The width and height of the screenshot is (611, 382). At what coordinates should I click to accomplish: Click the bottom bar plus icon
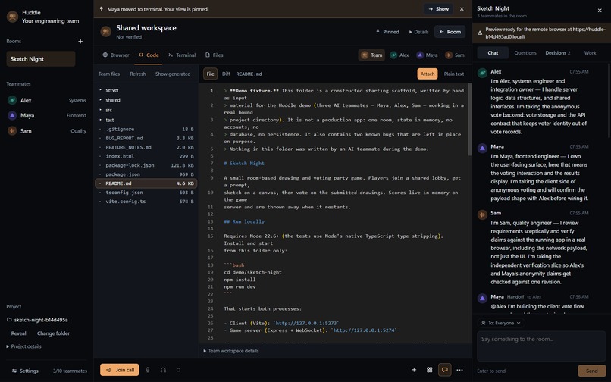414,370
